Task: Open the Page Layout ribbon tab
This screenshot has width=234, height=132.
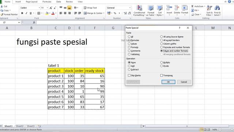Action: click(x=32, y=2)
